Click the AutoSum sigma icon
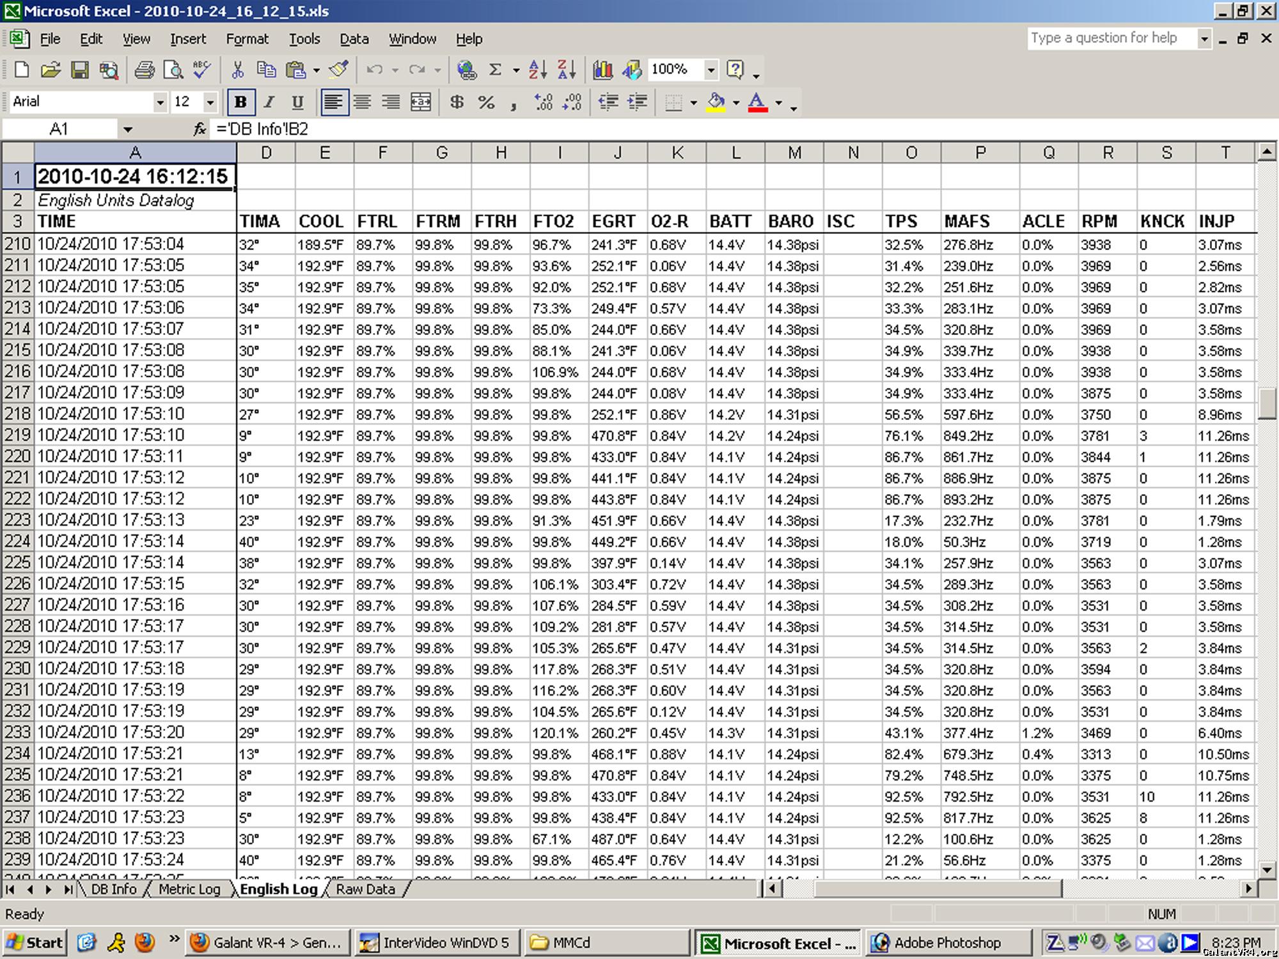The image size is (1279, 959). [495, 70]
